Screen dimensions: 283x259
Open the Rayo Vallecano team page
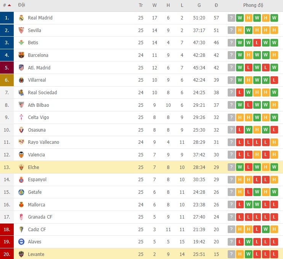coord(43,142)
